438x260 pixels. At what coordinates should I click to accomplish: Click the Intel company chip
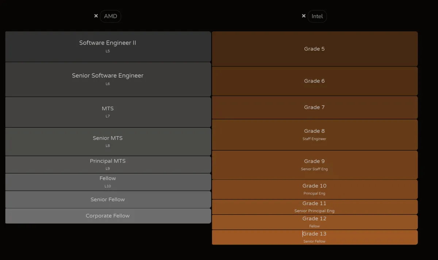coord(317,16)
